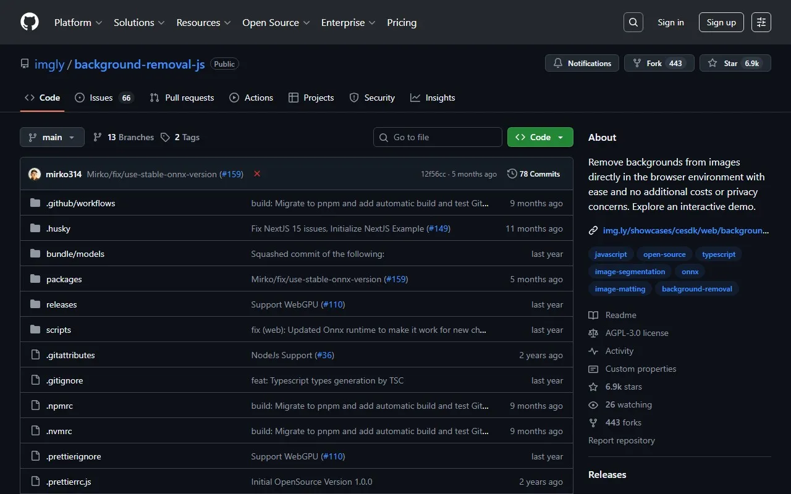Click the GitHub logo icon

coord(30,22)
